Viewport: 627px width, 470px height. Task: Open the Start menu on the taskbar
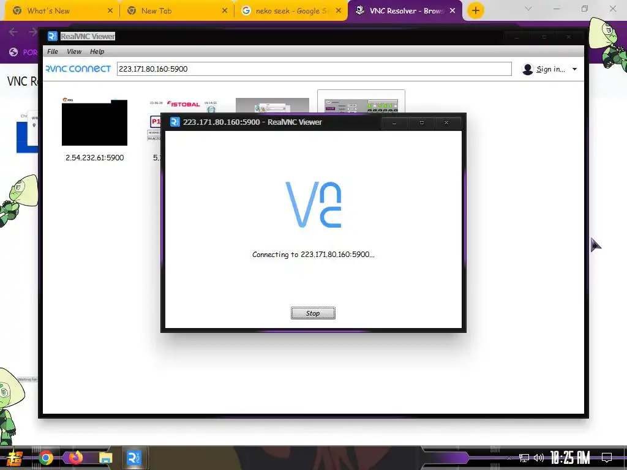(13, 458)
